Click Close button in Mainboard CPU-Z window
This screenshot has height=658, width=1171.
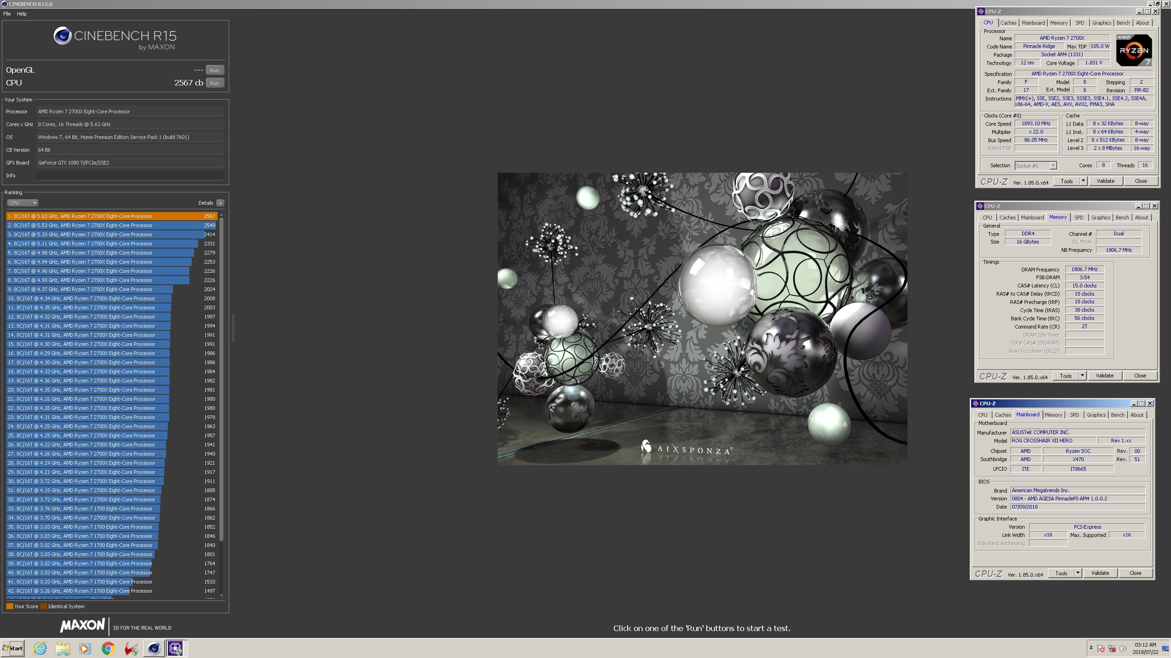pyautogui.click(x=1135, y=573)
